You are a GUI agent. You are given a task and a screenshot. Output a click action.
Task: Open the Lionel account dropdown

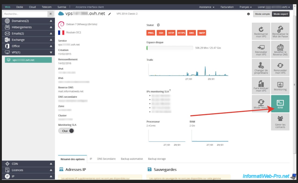[x=274, y=7]
